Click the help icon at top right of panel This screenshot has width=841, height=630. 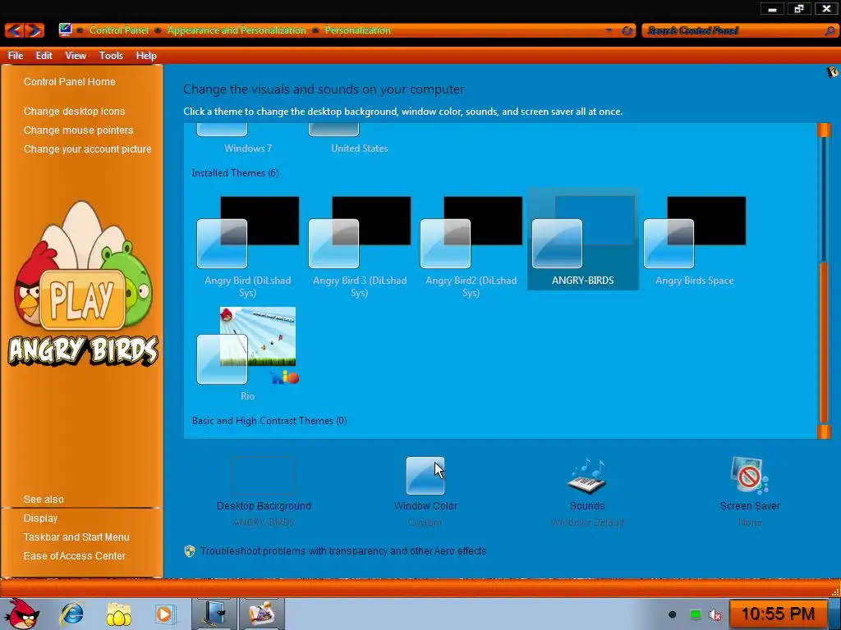point(833,72)
